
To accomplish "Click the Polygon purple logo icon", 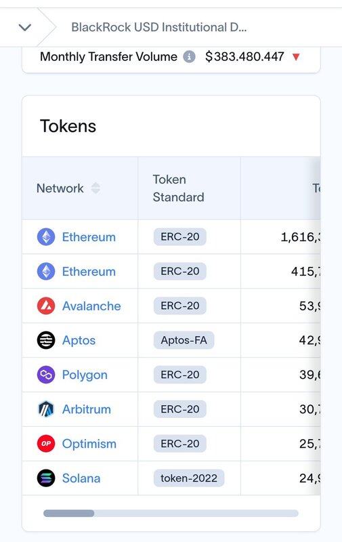I will click(46, 375).
